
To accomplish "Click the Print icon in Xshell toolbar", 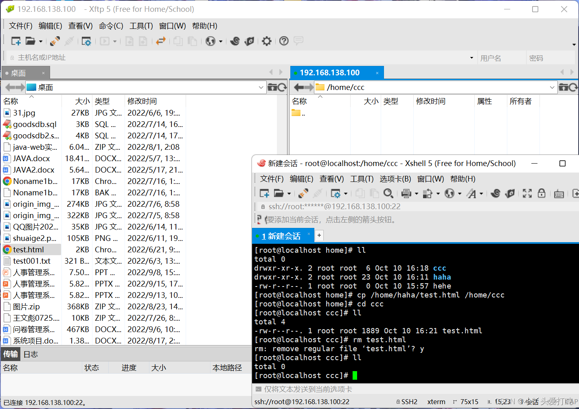I will click(406, 193).
